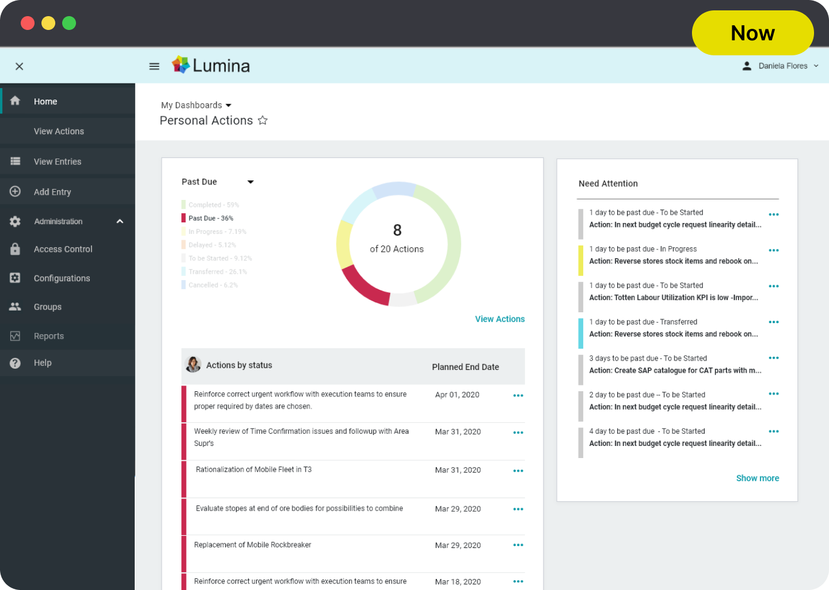
Task: Open the Totten Labour Utilization KPI action
Action: pyautogui.click(x=674, y=297)
